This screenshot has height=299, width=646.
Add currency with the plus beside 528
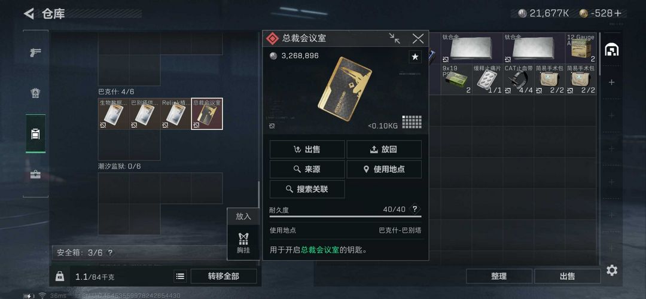[x=617, y=13]
